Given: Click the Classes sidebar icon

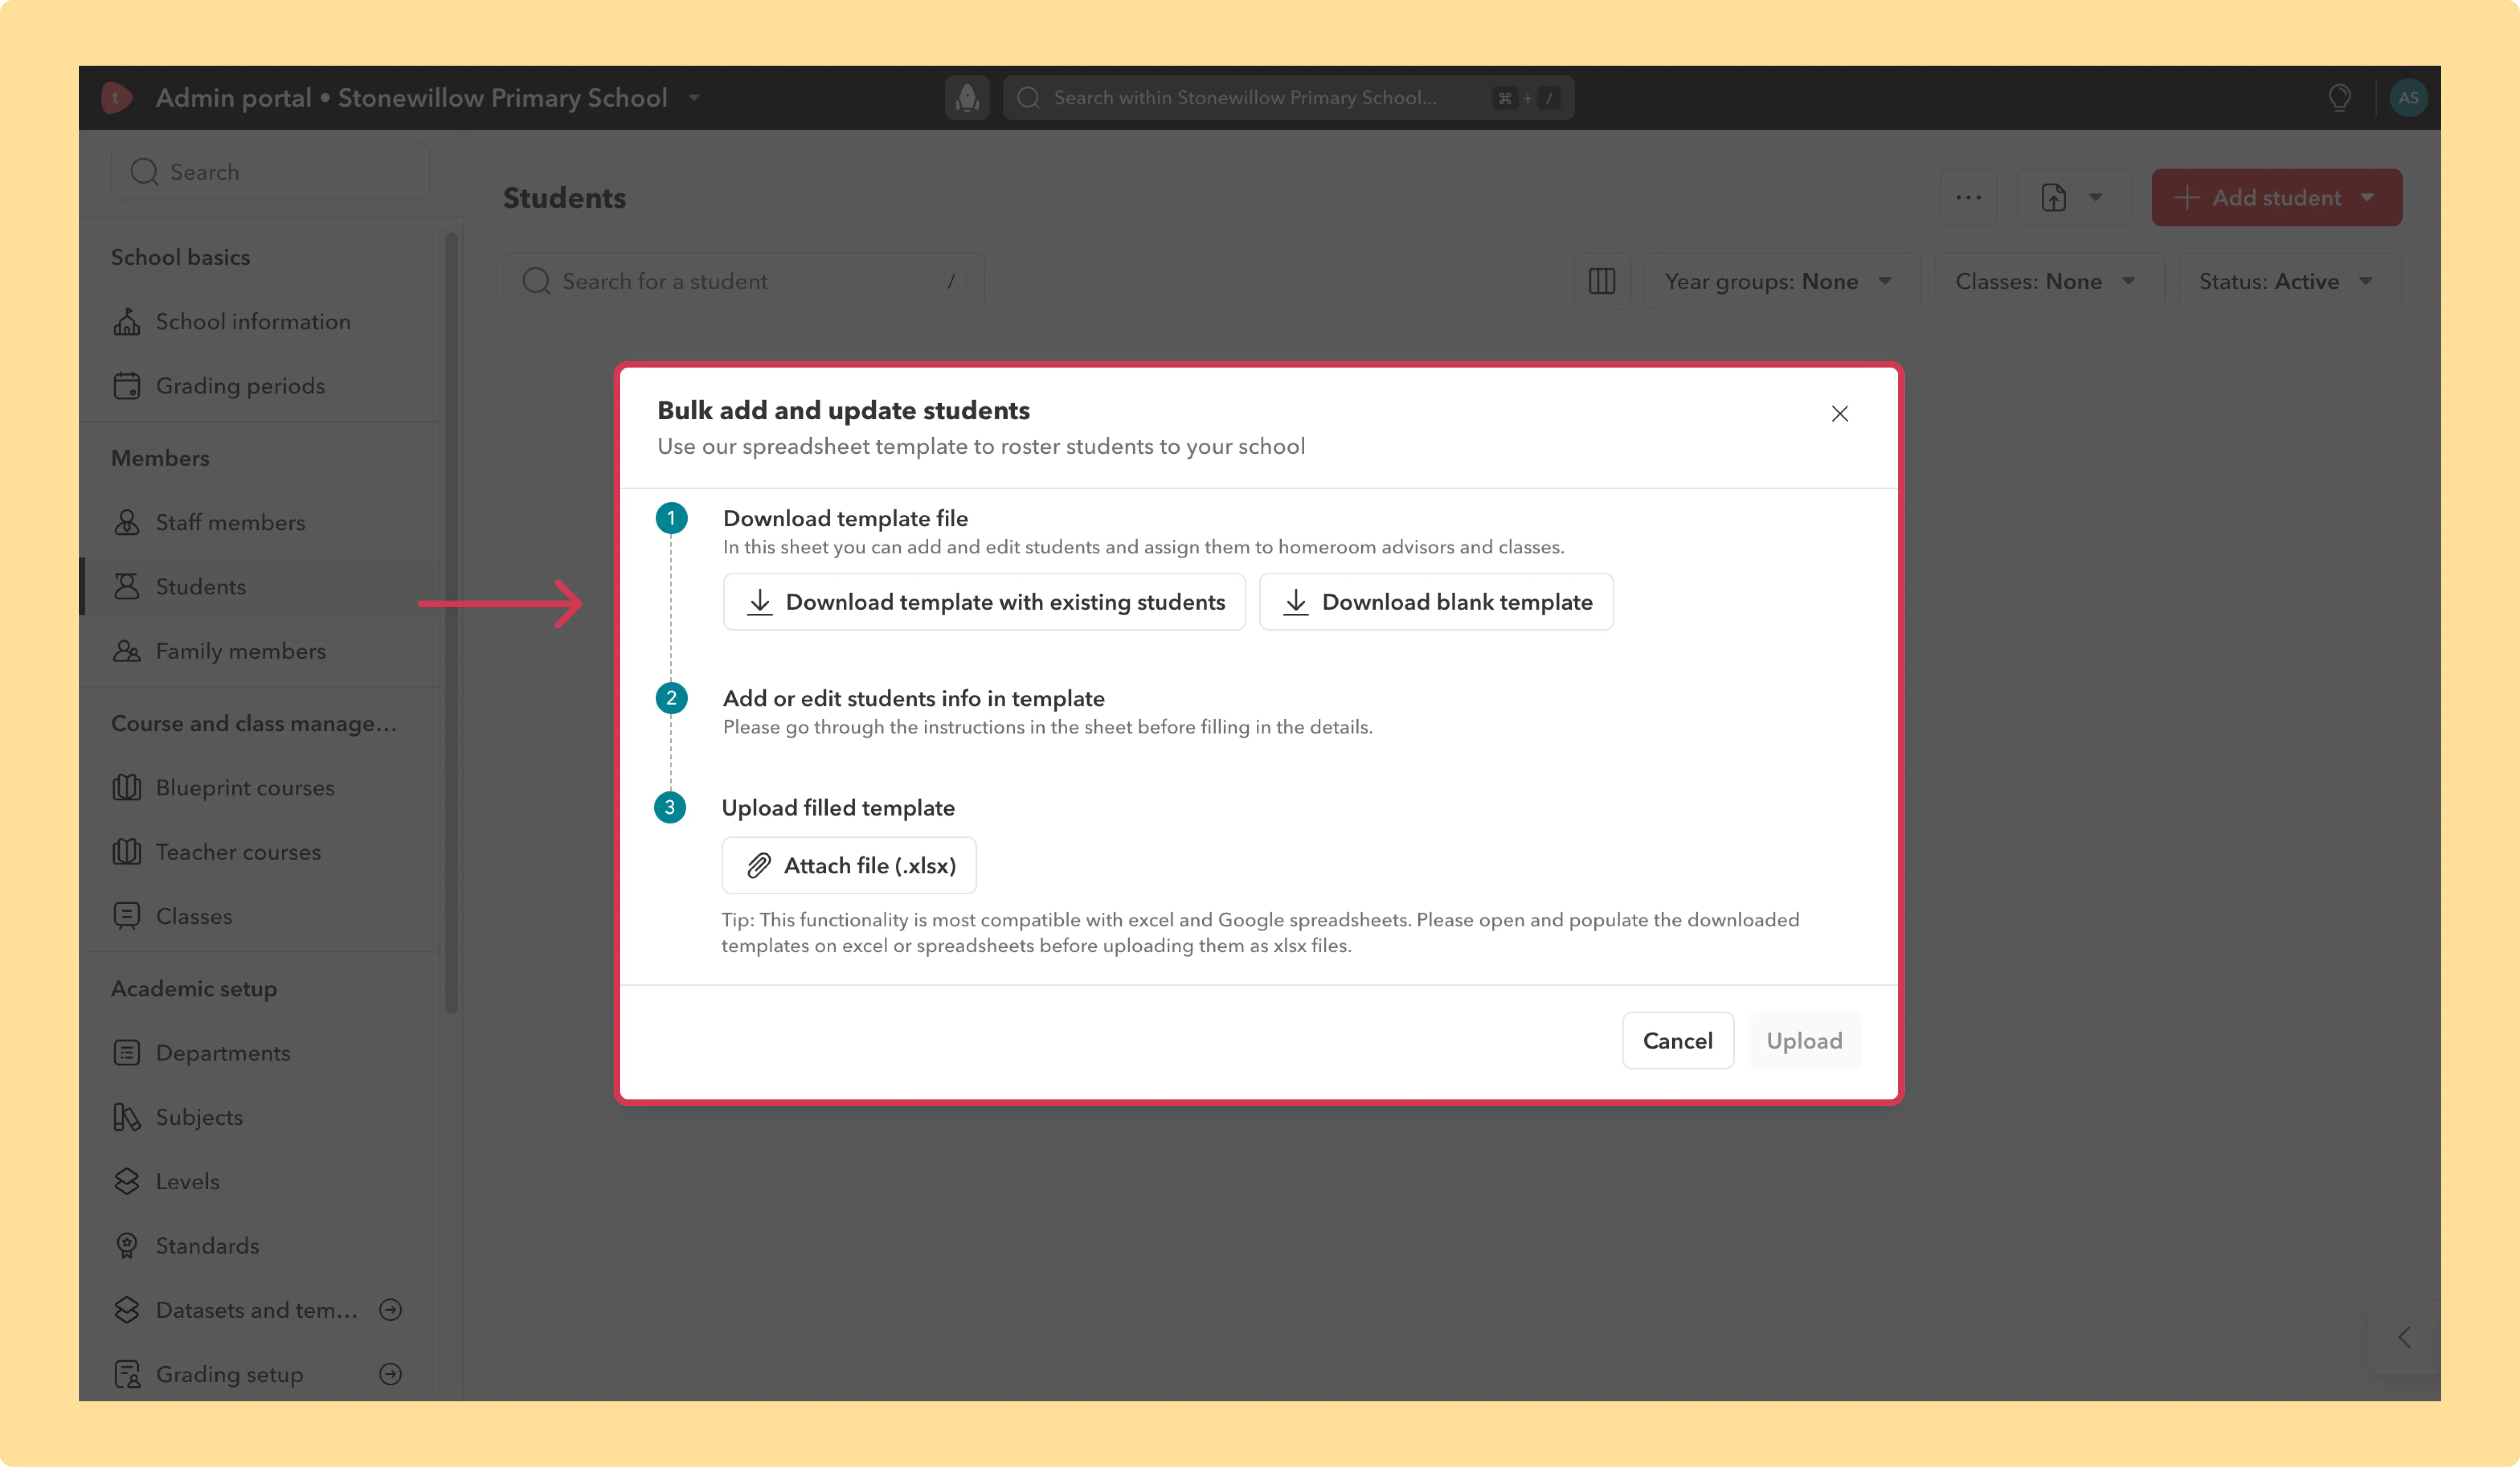Looking at the screenshot, I should 127,916.
